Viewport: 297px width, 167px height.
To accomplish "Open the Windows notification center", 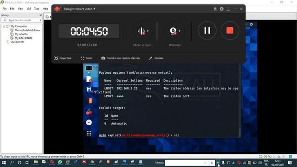I will click(x=290, y=163).
